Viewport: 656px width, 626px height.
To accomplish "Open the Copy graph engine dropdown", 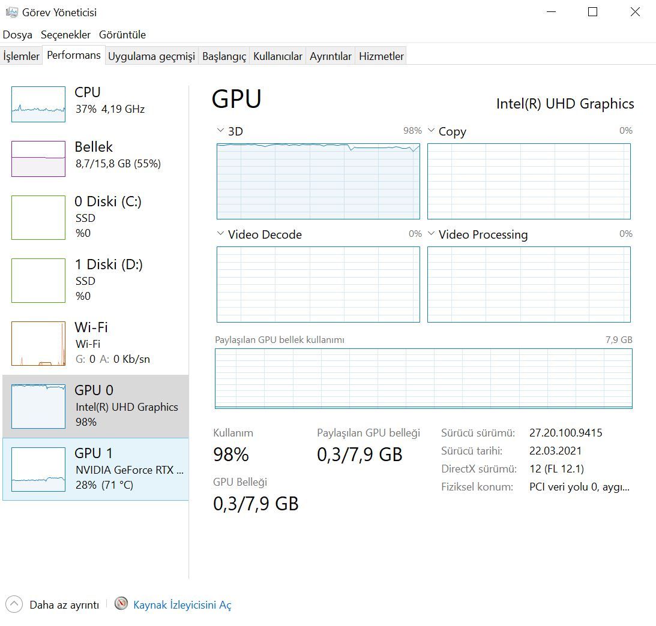I will point(431,131).
